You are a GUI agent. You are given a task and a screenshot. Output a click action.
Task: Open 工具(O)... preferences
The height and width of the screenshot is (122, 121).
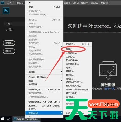(x=78, y=57)
